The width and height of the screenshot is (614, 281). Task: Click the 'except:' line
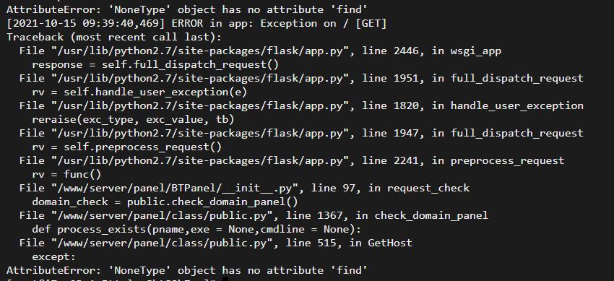click(x=53, y=256)
